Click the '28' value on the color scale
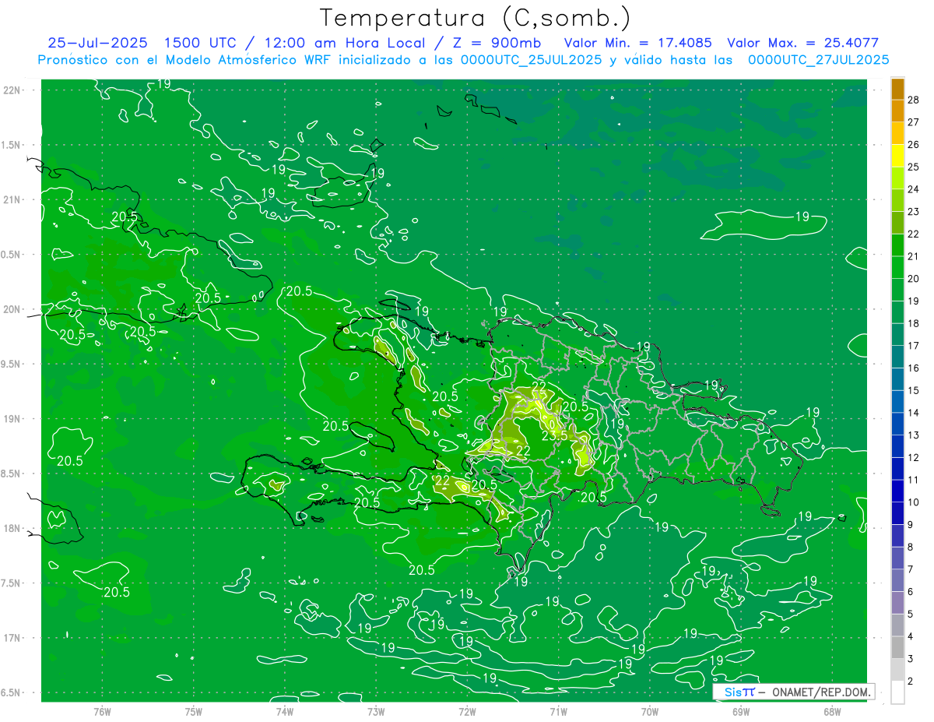The height and width of the screenshot is (722, 934). click(914, 99)
